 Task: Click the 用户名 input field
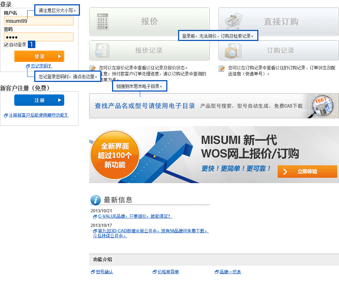[x=39, y=21]
